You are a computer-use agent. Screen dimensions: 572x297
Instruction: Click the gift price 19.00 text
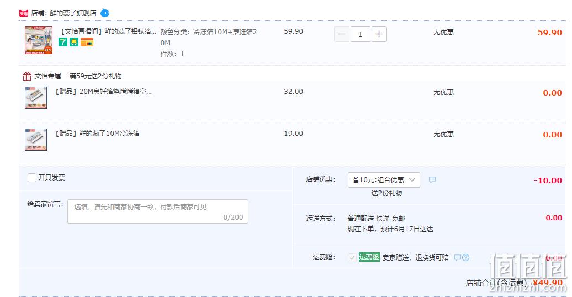coord(293,134)
